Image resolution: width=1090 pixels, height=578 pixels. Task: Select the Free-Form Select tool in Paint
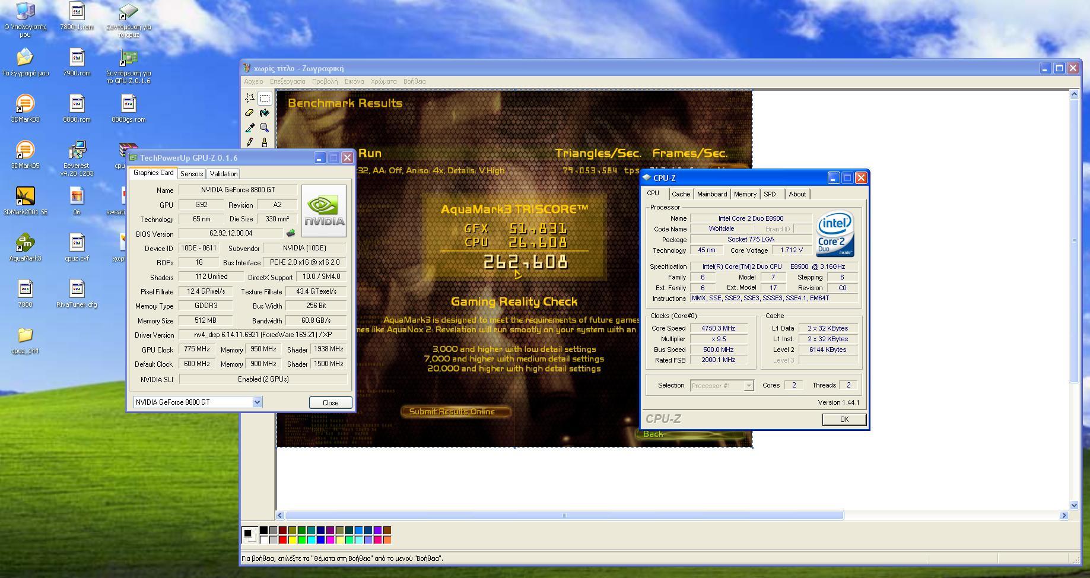(250, 98)
